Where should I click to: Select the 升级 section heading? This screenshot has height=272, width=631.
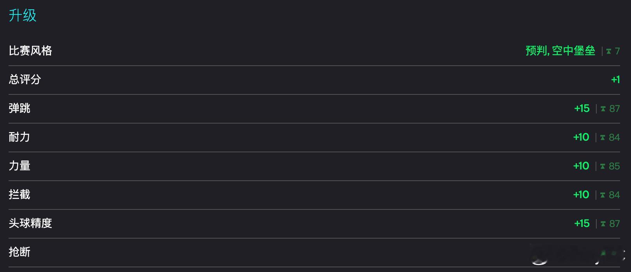click(23, 16)
